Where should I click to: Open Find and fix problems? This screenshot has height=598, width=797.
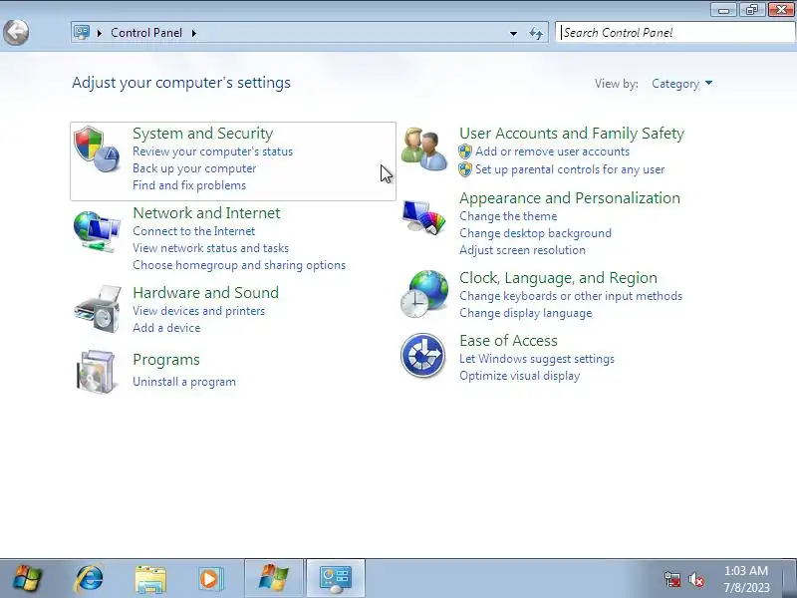(189, 185)
